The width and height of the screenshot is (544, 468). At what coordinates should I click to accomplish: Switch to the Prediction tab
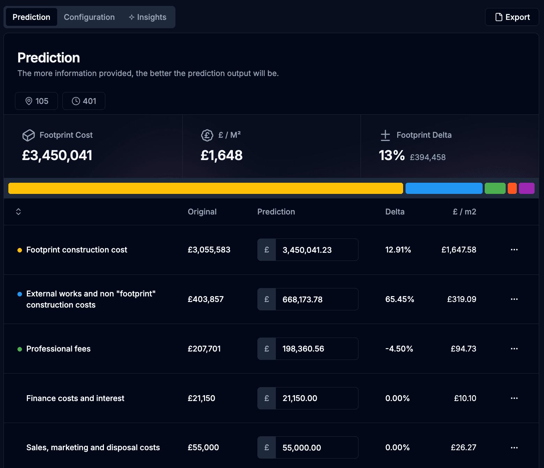click(31, 17)
